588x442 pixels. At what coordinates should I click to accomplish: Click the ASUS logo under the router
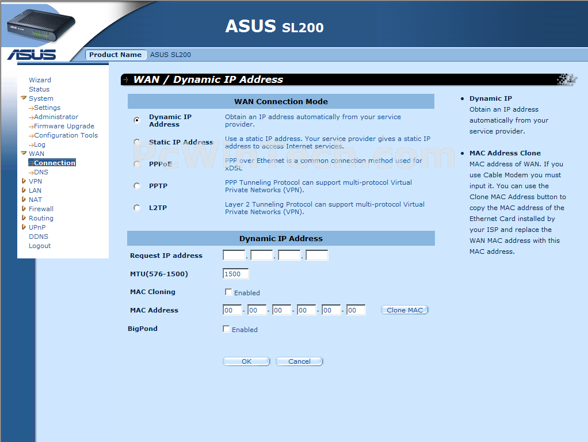point(32,55)
